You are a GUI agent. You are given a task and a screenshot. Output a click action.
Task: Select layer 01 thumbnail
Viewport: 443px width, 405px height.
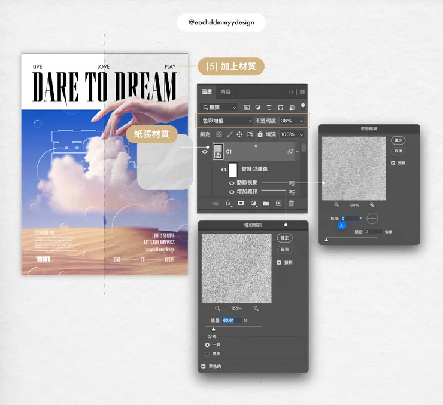click(x=218, y=152)
